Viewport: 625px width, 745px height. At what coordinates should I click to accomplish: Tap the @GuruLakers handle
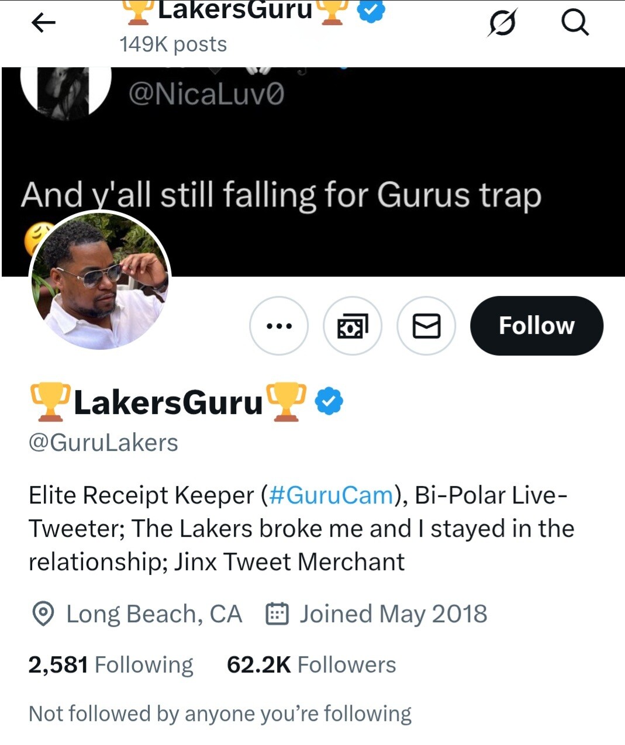(103, 443)
